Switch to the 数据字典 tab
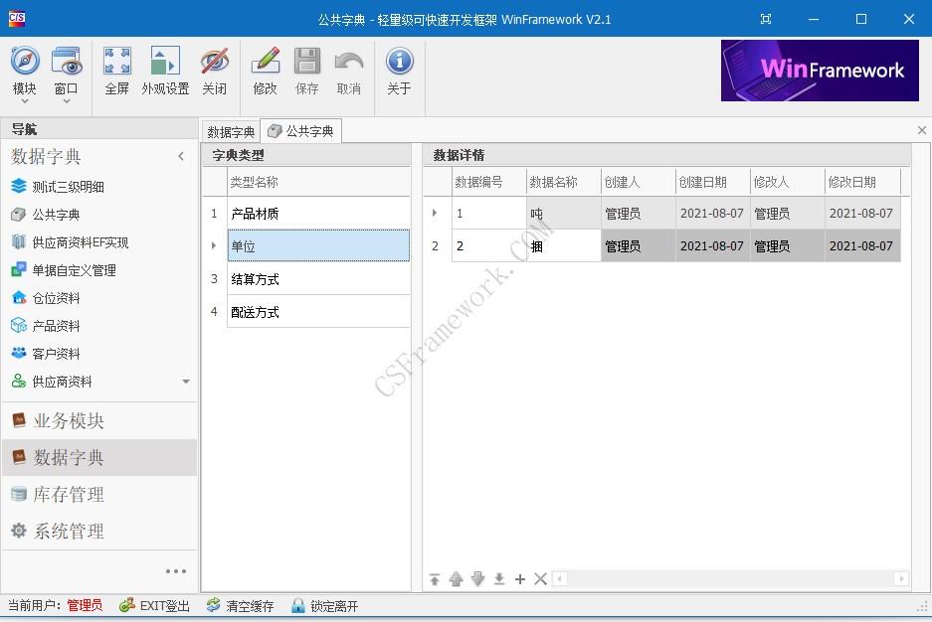 (230, 130)
